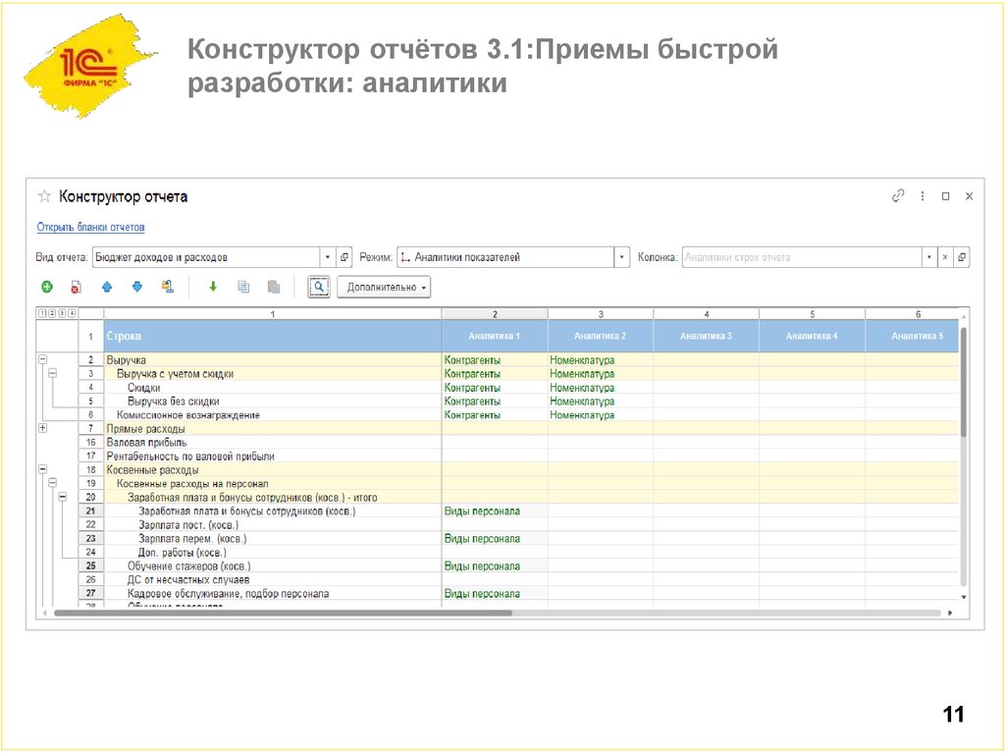The image size is (1005, 753).
Task: Activate the magnifier search icon
Action: coord(318,286)
